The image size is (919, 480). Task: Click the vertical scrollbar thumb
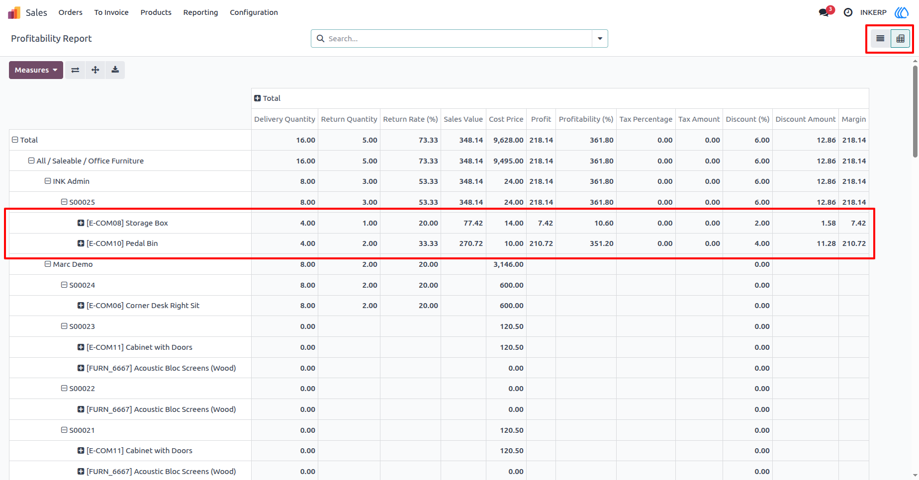click(x=915, y=111)
